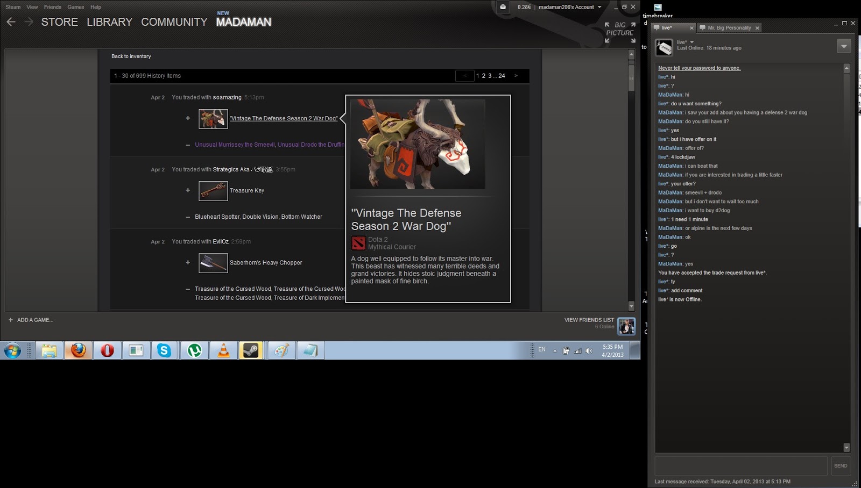Enter Big Picture mode
The width and height of the screenshot is (861, 488).
620,32
